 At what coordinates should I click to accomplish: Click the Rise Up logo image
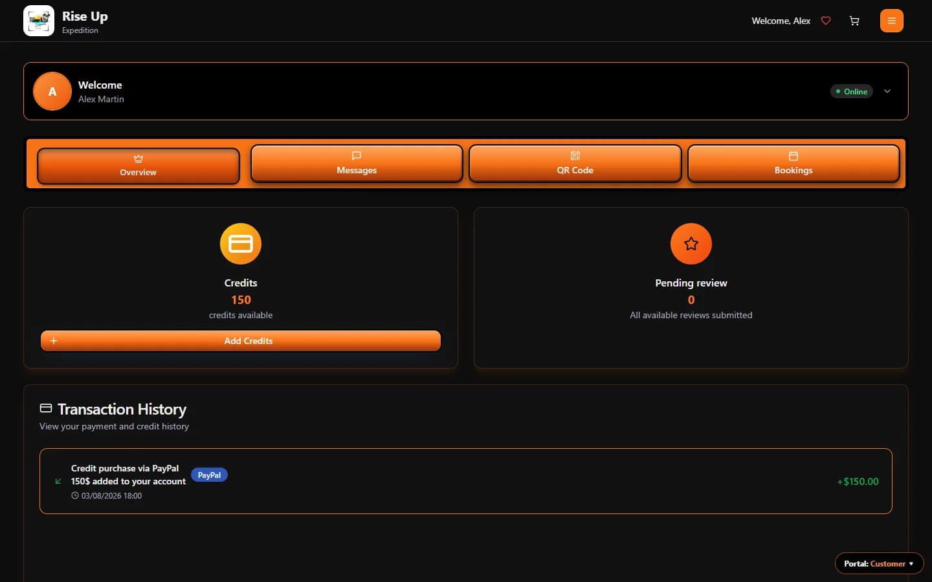click(39, 21)
